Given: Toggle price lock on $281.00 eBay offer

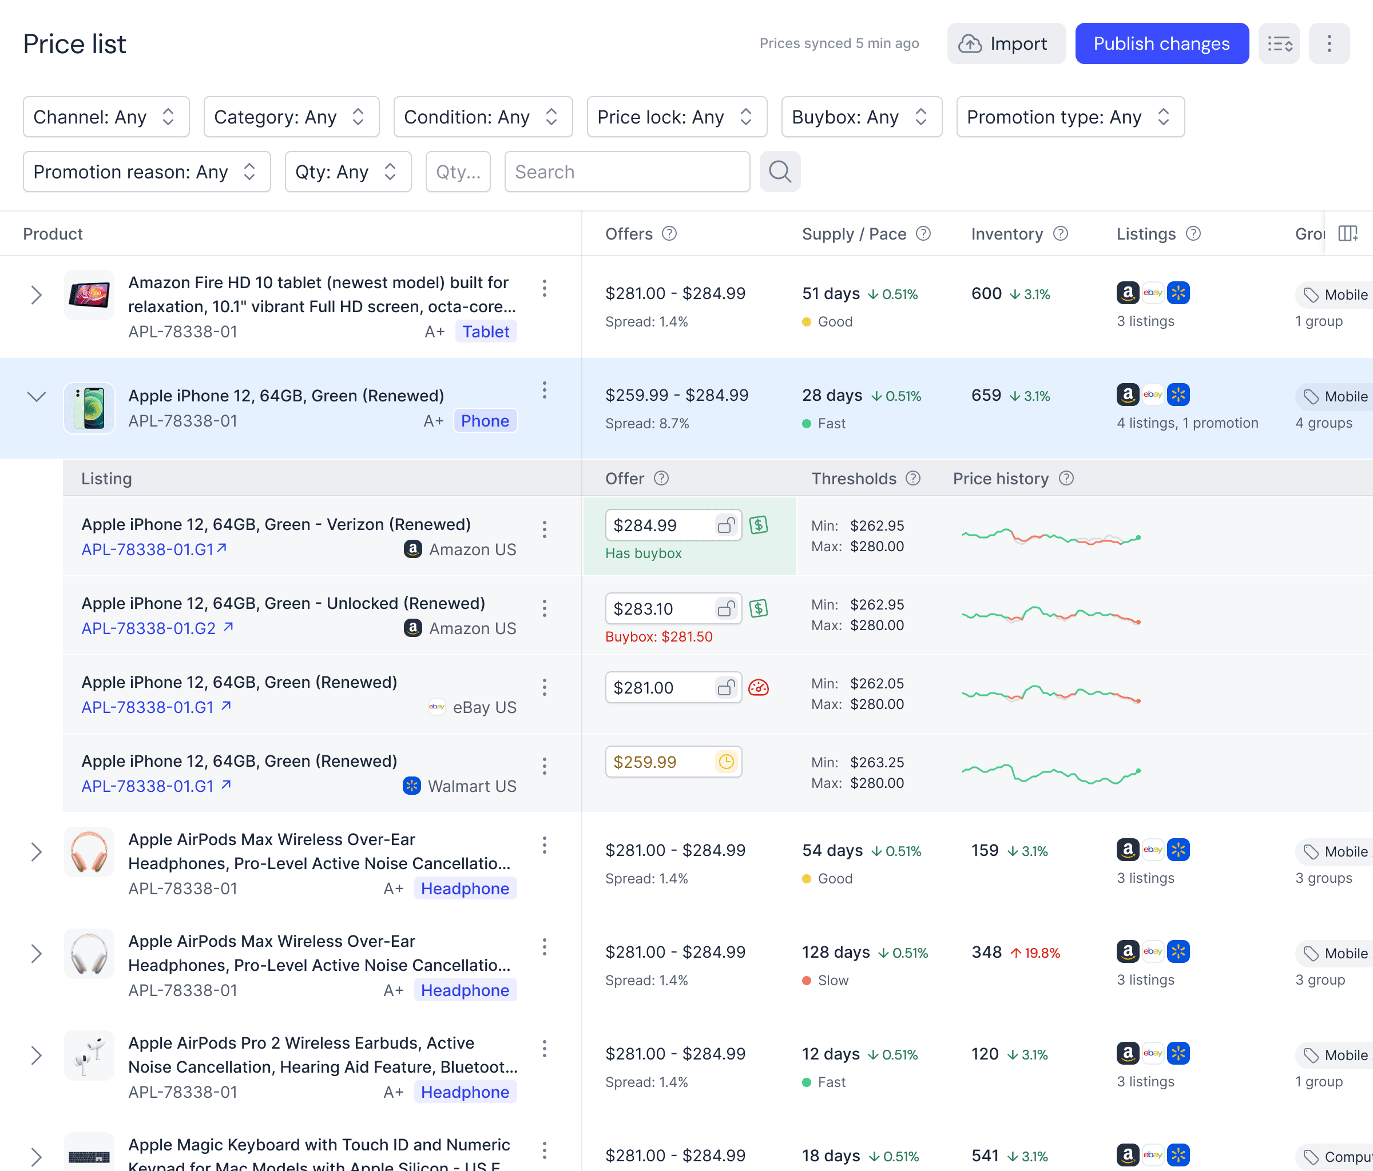Looking at the screenshot, I should click(x=726, y=687).
